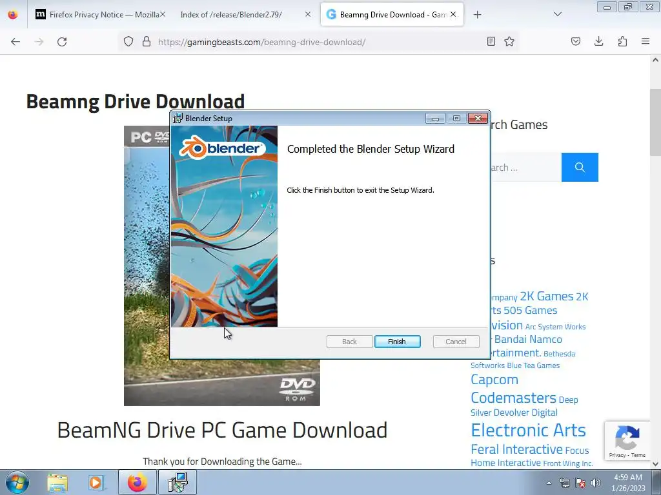Expand the list all tabs dropdown

557,14
